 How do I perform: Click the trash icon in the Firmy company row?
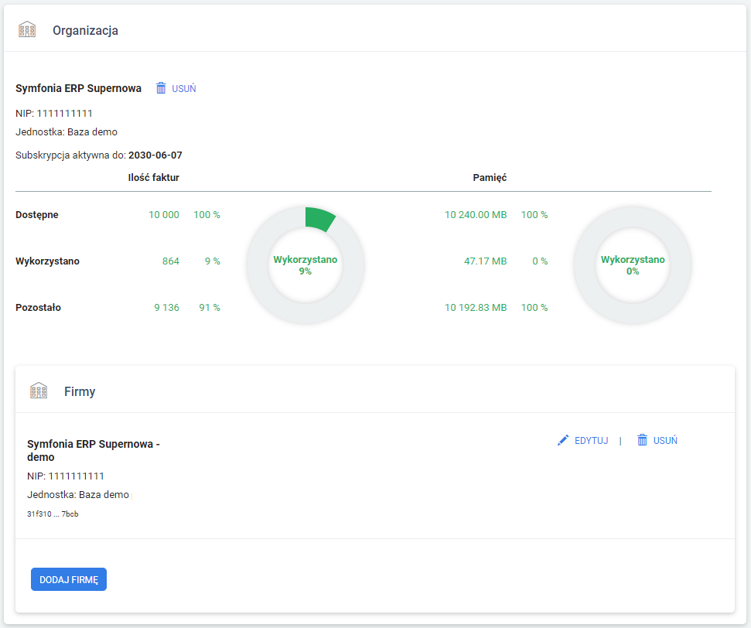pyautogui.click(x=642, y=440)
